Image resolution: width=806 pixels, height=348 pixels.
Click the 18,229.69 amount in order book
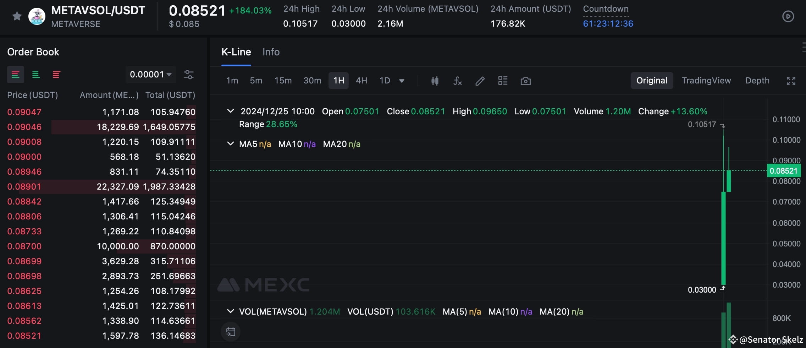click(118, 127)
